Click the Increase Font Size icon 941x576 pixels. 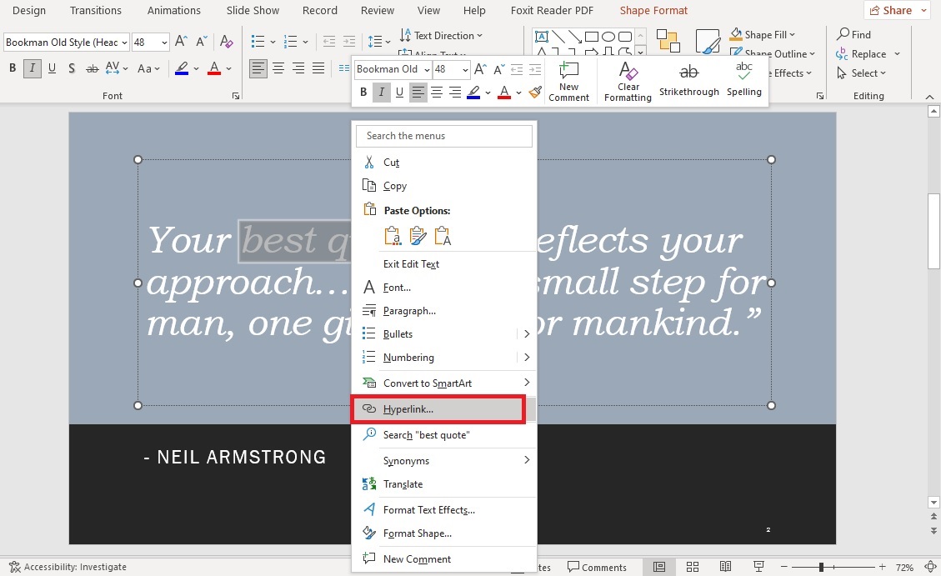pos(180,38)
